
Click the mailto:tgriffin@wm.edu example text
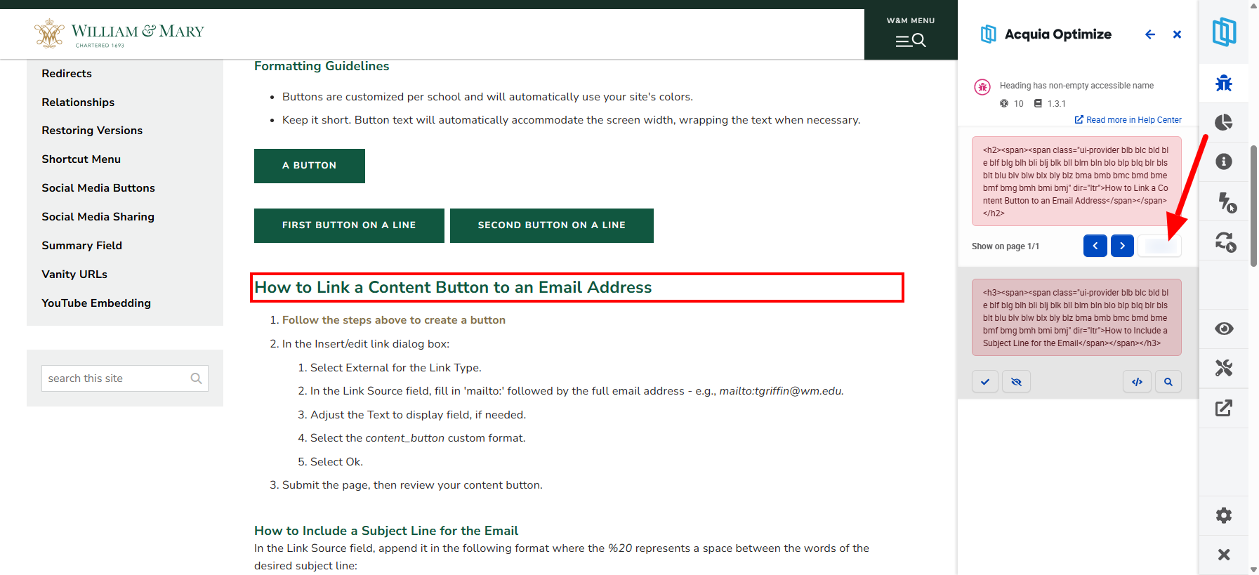pos(781,391)
